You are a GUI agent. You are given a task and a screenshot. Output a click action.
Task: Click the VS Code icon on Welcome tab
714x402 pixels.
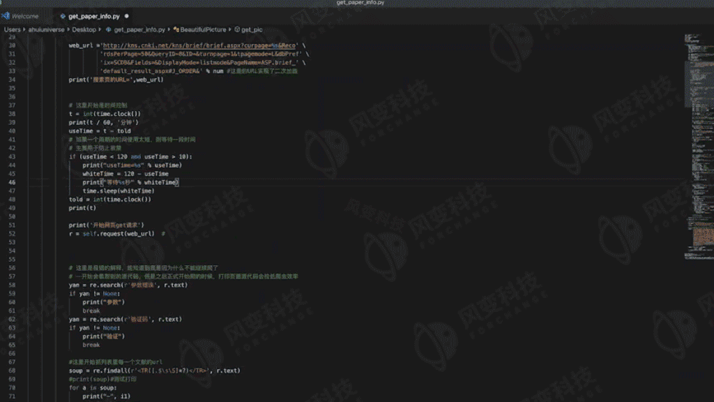(6, 16)
